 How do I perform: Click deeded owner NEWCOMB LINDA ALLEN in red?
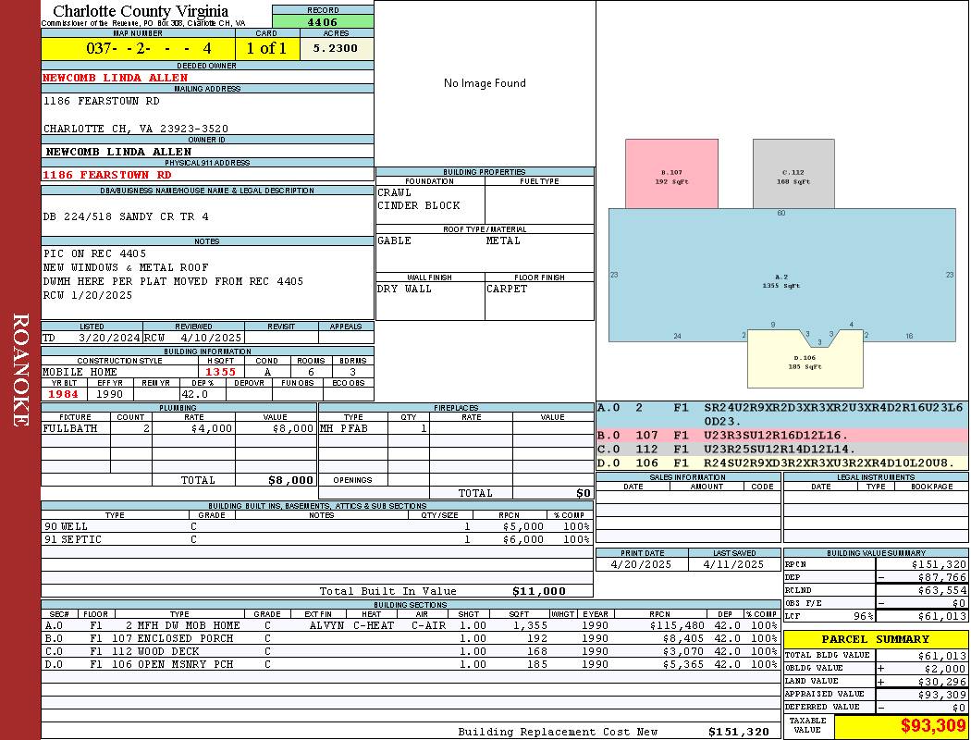(116, 78)
